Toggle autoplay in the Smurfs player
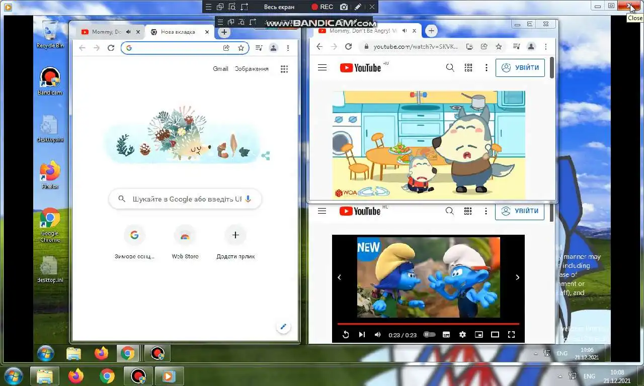This screenshot has height=386, width=644. pos(429,334)
